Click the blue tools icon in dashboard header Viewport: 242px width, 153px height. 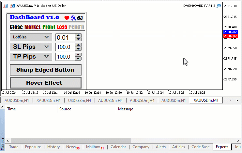coord(73,18)
